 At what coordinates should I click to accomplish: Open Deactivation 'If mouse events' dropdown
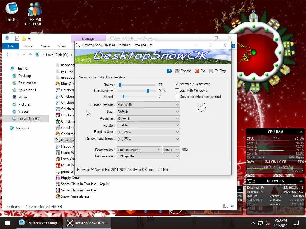click(139, 150)
